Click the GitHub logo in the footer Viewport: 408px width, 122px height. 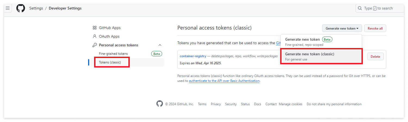(160, 104)
